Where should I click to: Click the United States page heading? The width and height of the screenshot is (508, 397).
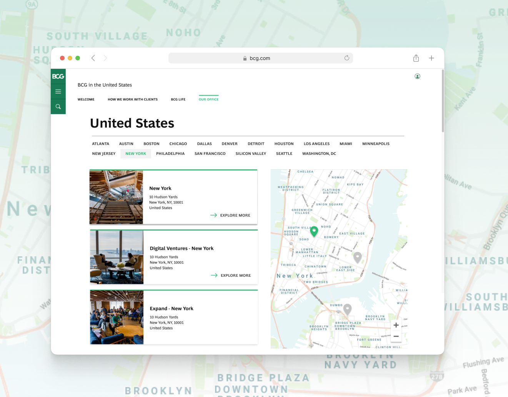click(x=132, y=123)
